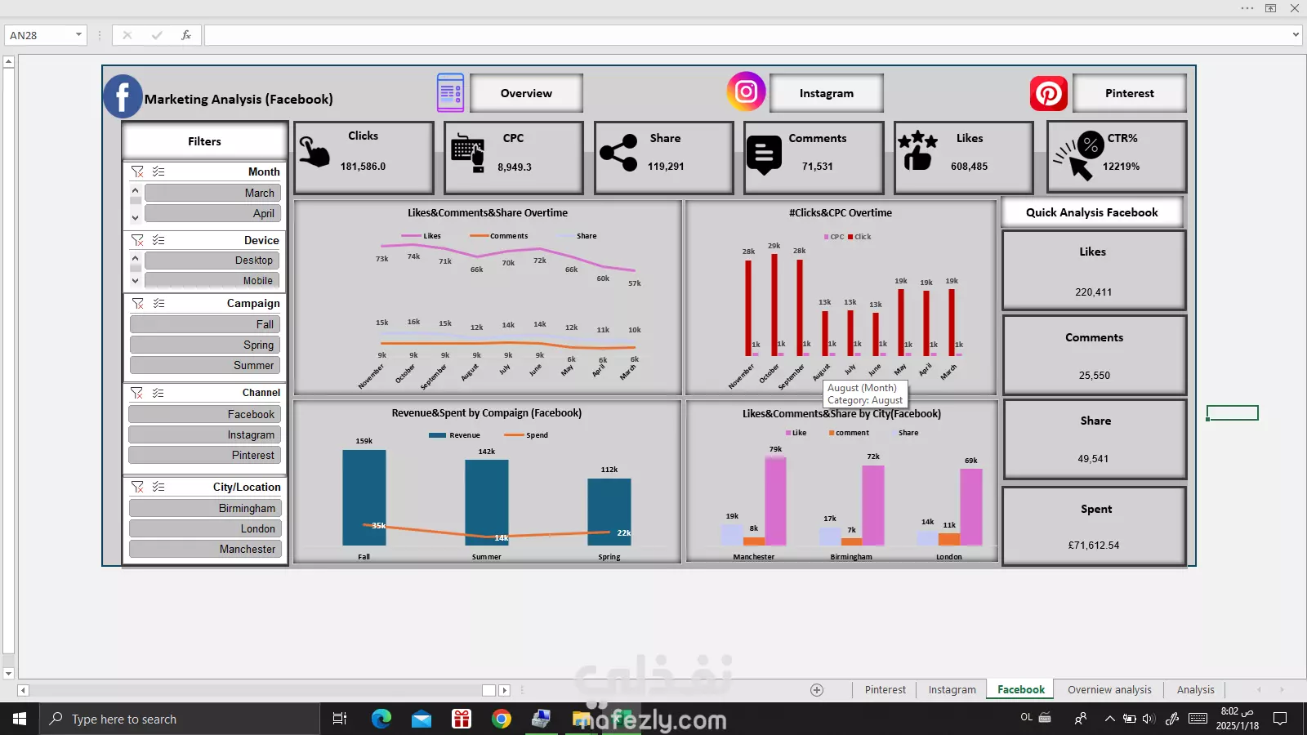Click the three-dots more options at top

[1247, 8]
